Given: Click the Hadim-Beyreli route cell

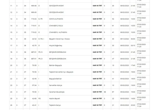Looking at the screenshot, I should tap(54, 98).
